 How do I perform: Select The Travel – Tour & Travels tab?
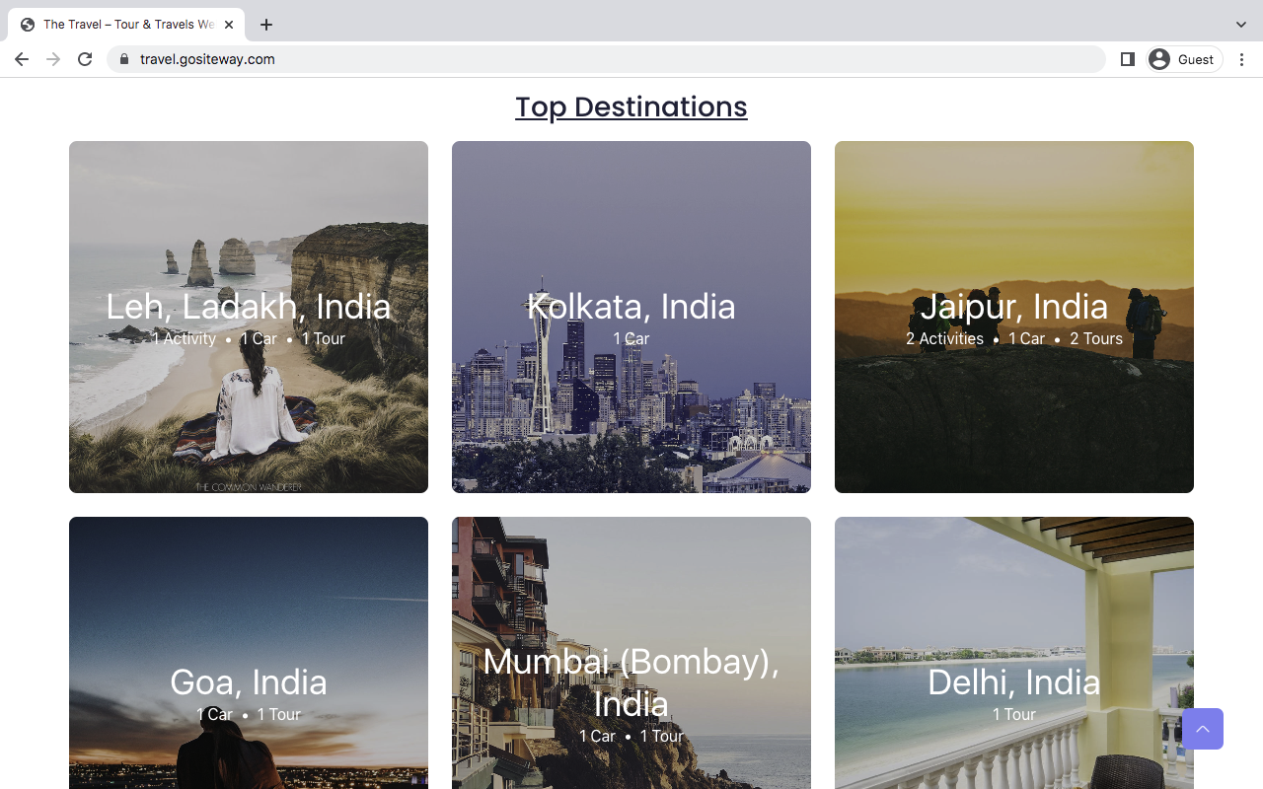pyautogui.click(x=126, y=25)
